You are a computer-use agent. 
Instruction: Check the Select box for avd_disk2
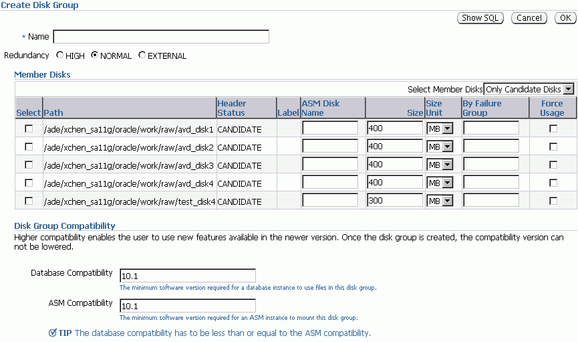[28, 147]
